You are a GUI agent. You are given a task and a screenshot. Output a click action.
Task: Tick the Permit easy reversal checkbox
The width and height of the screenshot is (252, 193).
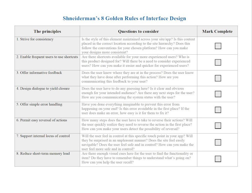pyautogui.click(x=218, y=126)
